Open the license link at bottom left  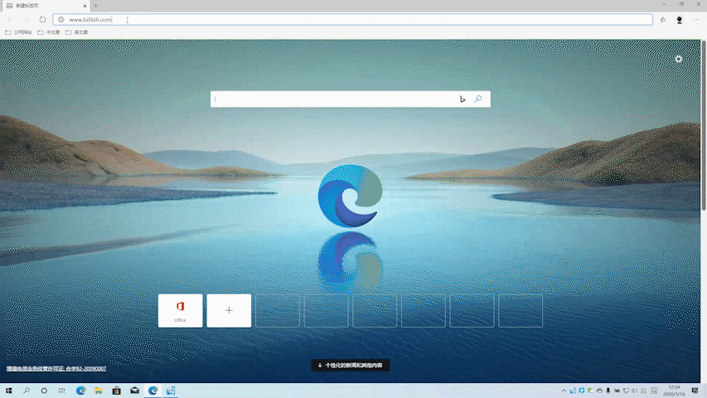click(x=56, y=369)
